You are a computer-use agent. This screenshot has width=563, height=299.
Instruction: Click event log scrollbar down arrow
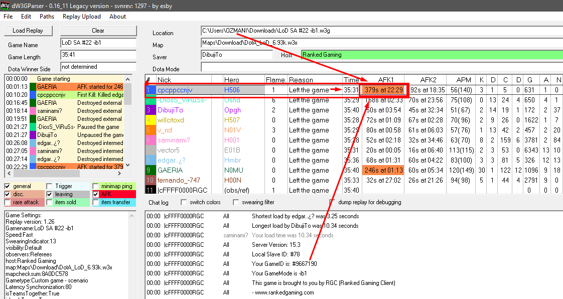point(128,165)
